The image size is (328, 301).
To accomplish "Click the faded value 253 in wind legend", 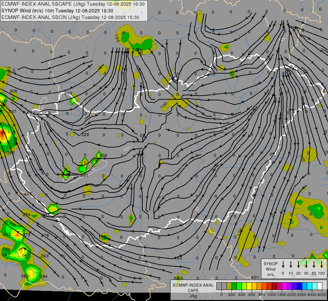I will click(x=313, y=276).
